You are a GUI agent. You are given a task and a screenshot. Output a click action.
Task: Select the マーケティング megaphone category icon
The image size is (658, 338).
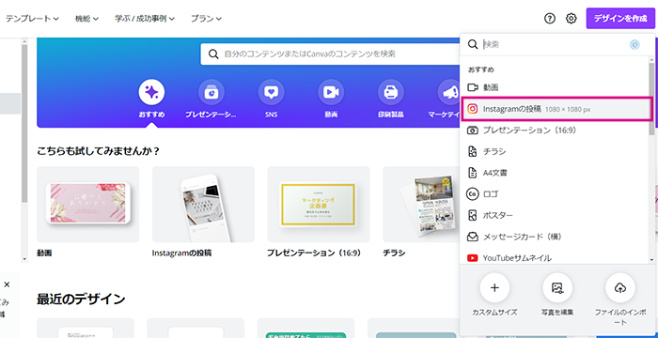coord(448,92)
